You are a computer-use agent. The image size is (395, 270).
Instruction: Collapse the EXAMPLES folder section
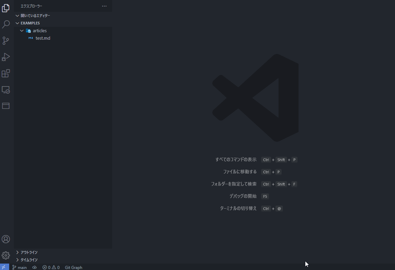(x=17, y=23)
